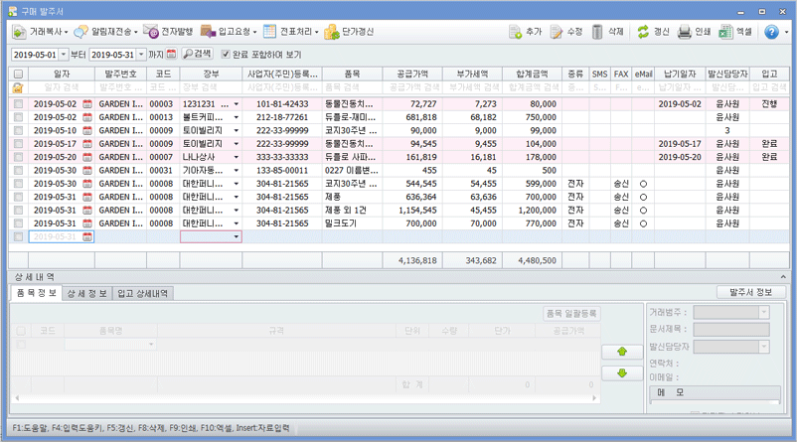797x442 pixels.
Task: Check the row checkbox for 2019-05-10
Action: pos(18,130)
